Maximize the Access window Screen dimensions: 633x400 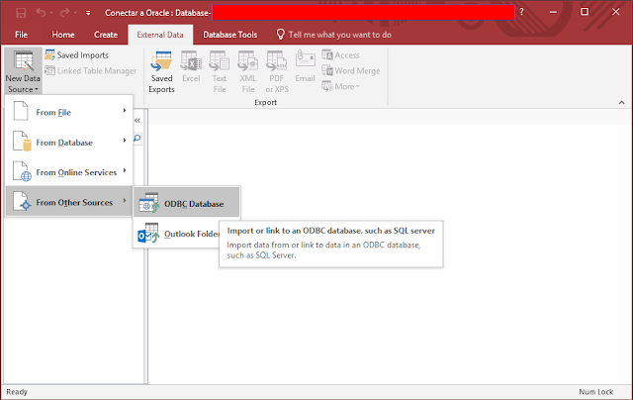585,12
